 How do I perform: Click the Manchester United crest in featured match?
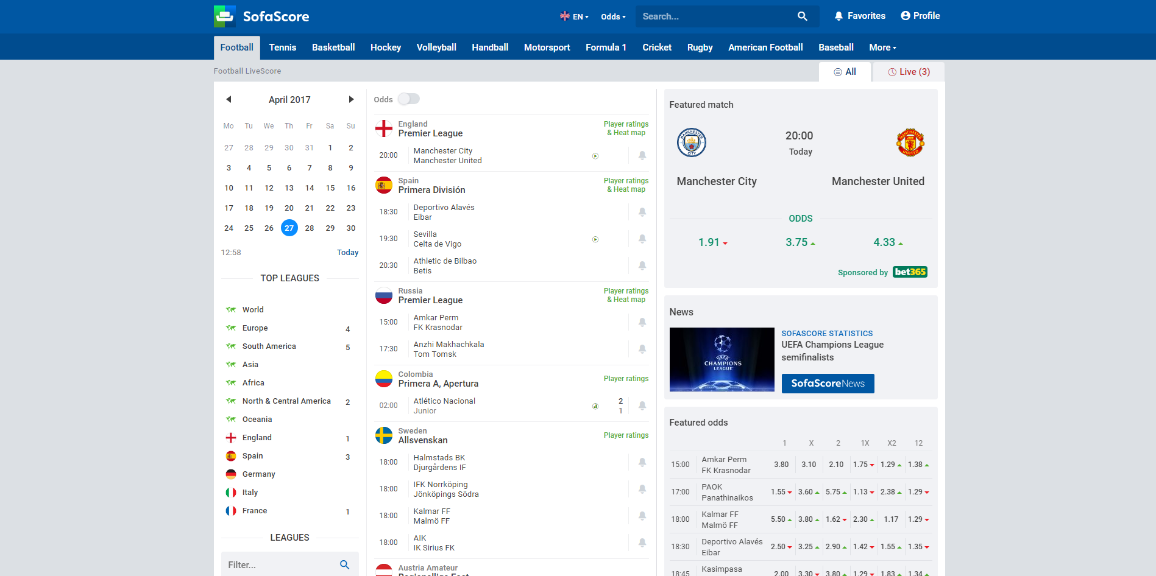click(910, 142)
